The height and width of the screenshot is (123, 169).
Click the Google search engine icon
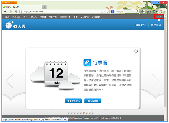(112, 11)
